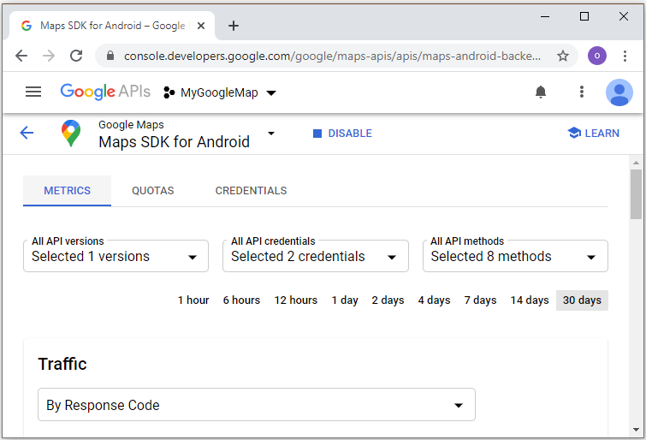Viewport: 646px width, 440px height.
Task: Click the scrollbar up arrow
Action: pos(636,163)
